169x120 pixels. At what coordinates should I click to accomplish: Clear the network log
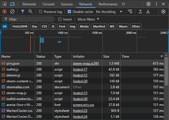12,12
